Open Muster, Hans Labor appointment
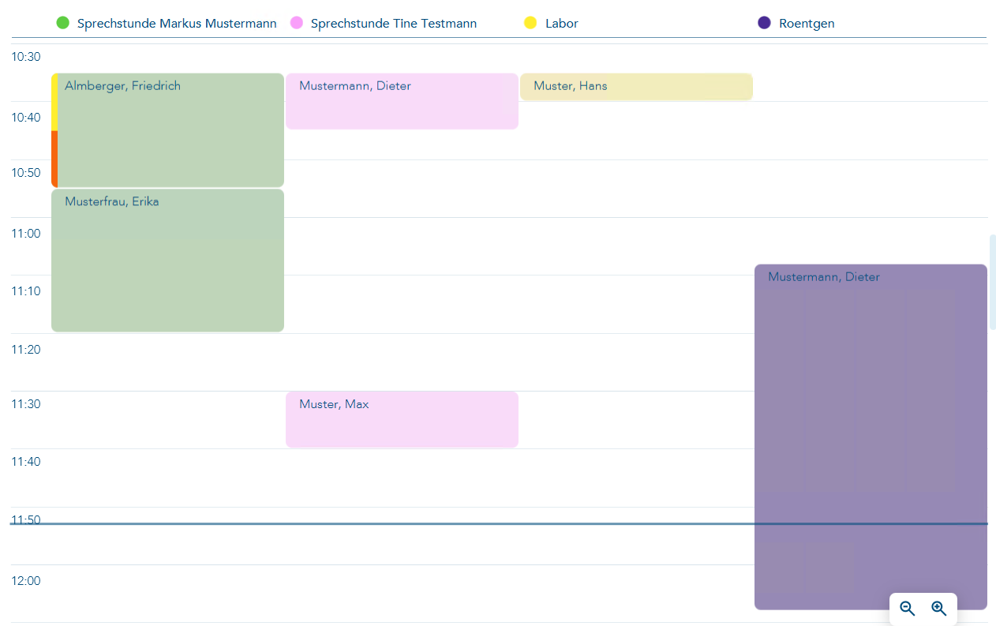 pos(636,87)
